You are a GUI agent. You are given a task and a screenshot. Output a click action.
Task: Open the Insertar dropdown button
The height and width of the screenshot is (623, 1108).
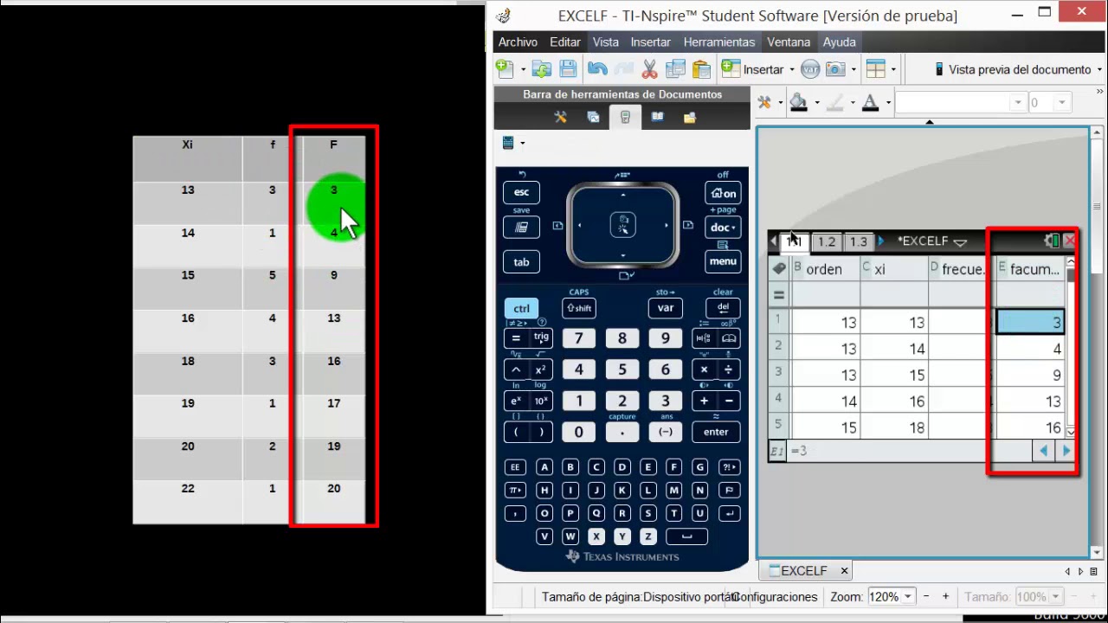[x=759, y=69]
